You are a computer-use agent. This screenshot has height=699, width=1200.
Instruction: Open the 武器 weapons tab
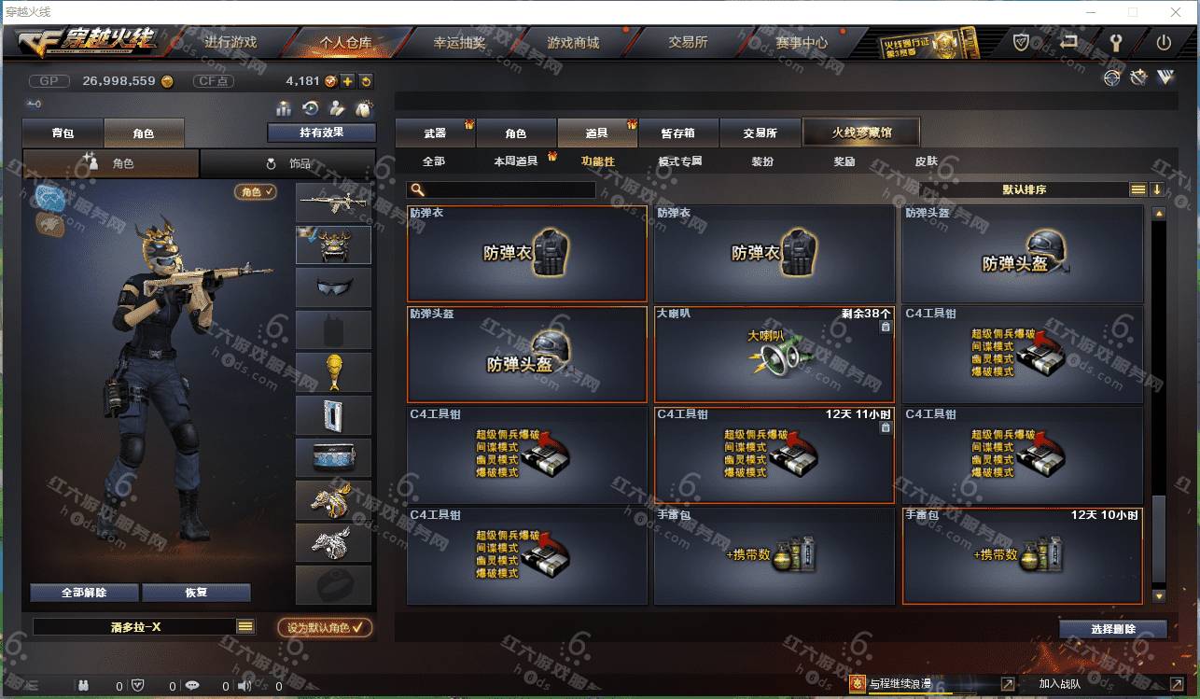(x=435, y=133)
